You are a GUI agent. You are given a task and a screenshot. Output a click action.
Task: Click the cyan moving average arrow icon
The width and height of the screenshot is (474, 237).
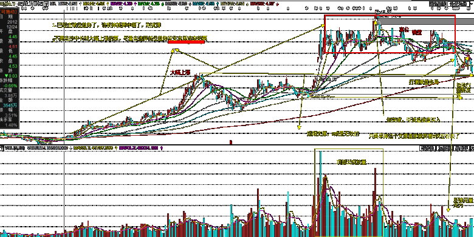coord(218,4)
